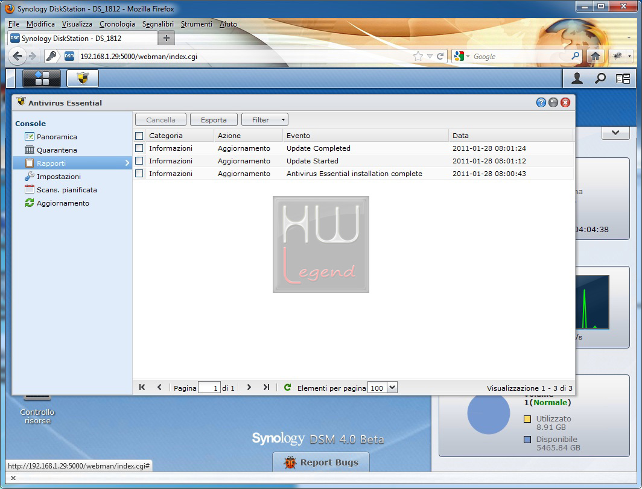This screenshot has width=642, height=489.
Task: Open the Controllo risorse desktop shortcut
Action: coord(37,409)
